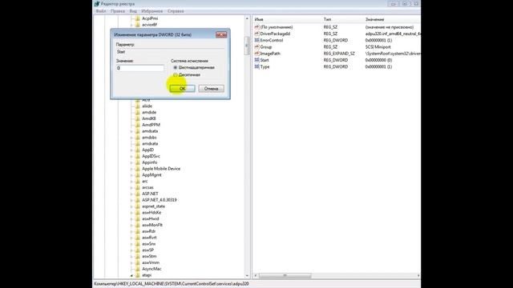The width and height of the screenshot is (513, 288).
Task: Click the Type DWORD value icon
Action: click(256, 66)
